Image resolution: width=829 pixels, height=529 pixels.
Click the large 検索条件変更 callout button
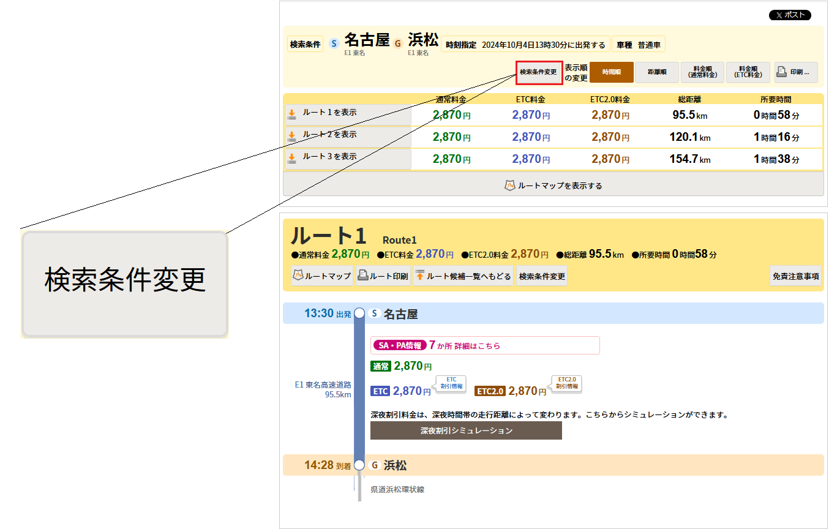coord(125,284)
